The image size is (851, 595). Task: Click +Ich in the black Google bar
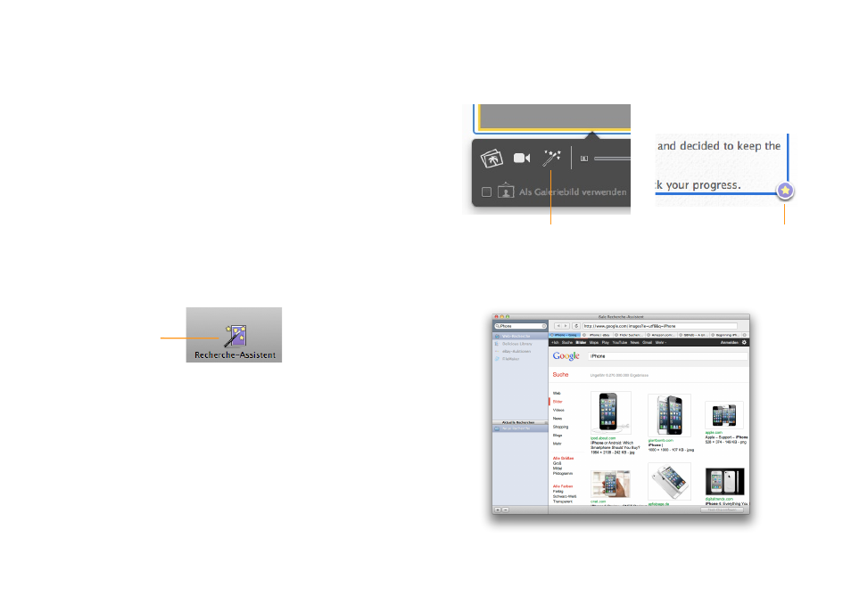click(x=555, y=343)
